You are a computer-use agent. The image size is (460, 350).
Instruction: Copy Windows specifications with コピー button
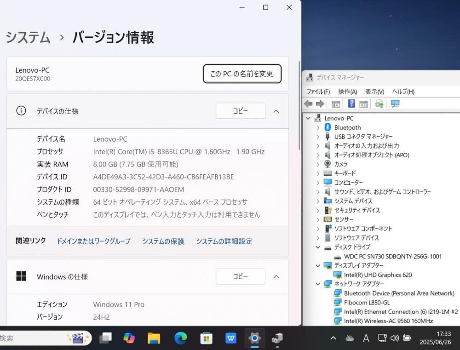pos(241,276)
